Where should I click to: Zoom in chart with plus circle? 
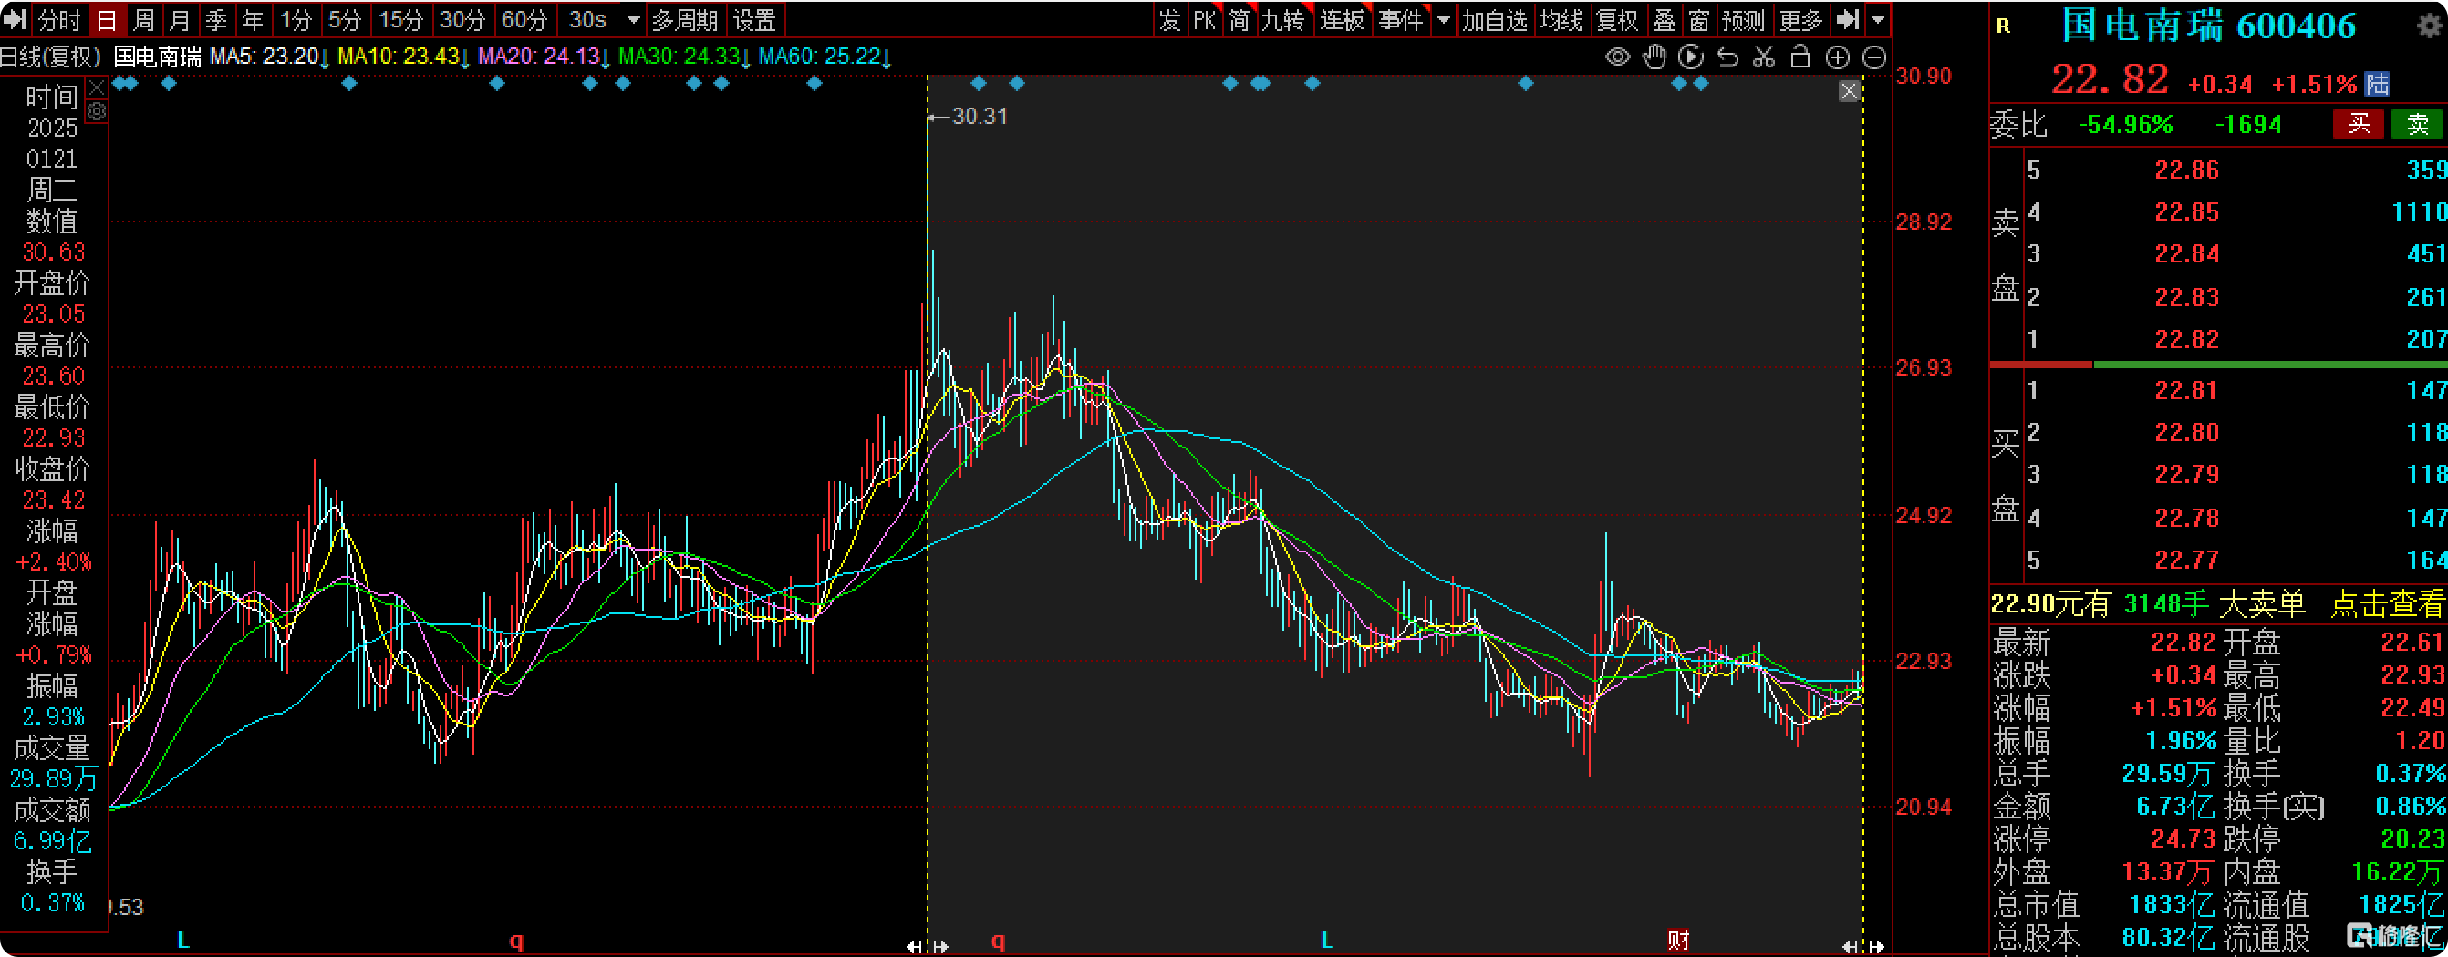1838,57
